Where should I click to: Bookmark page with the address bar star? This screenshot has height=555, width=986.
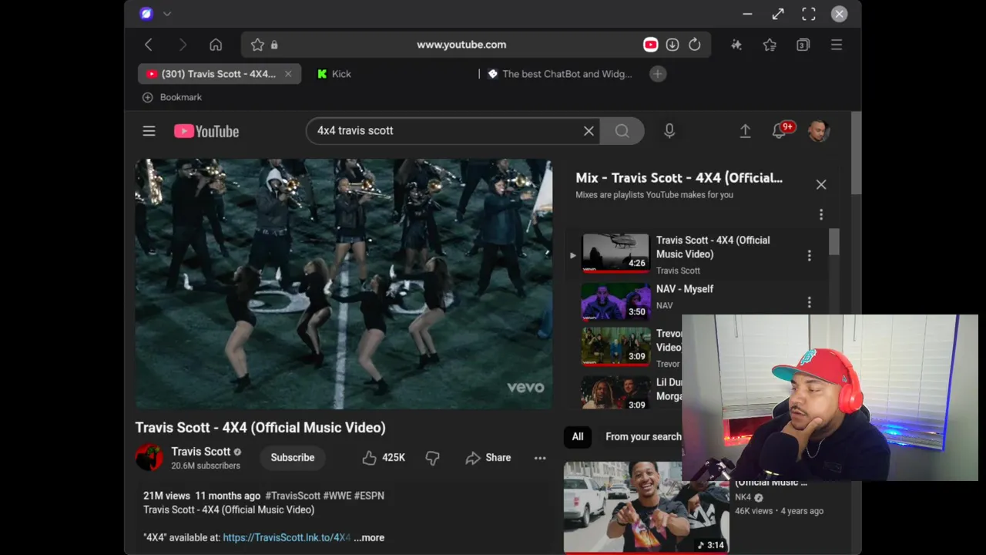coord(257,45)
